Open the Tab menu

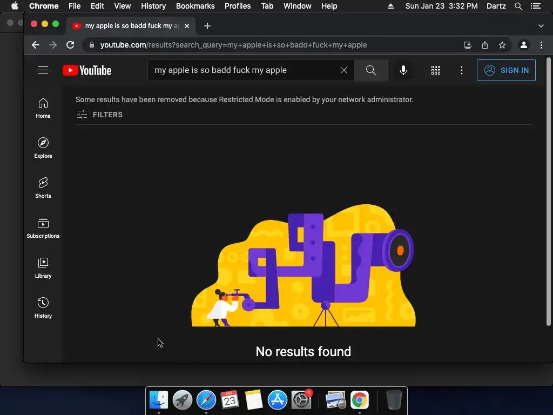(x=267, y=6)
